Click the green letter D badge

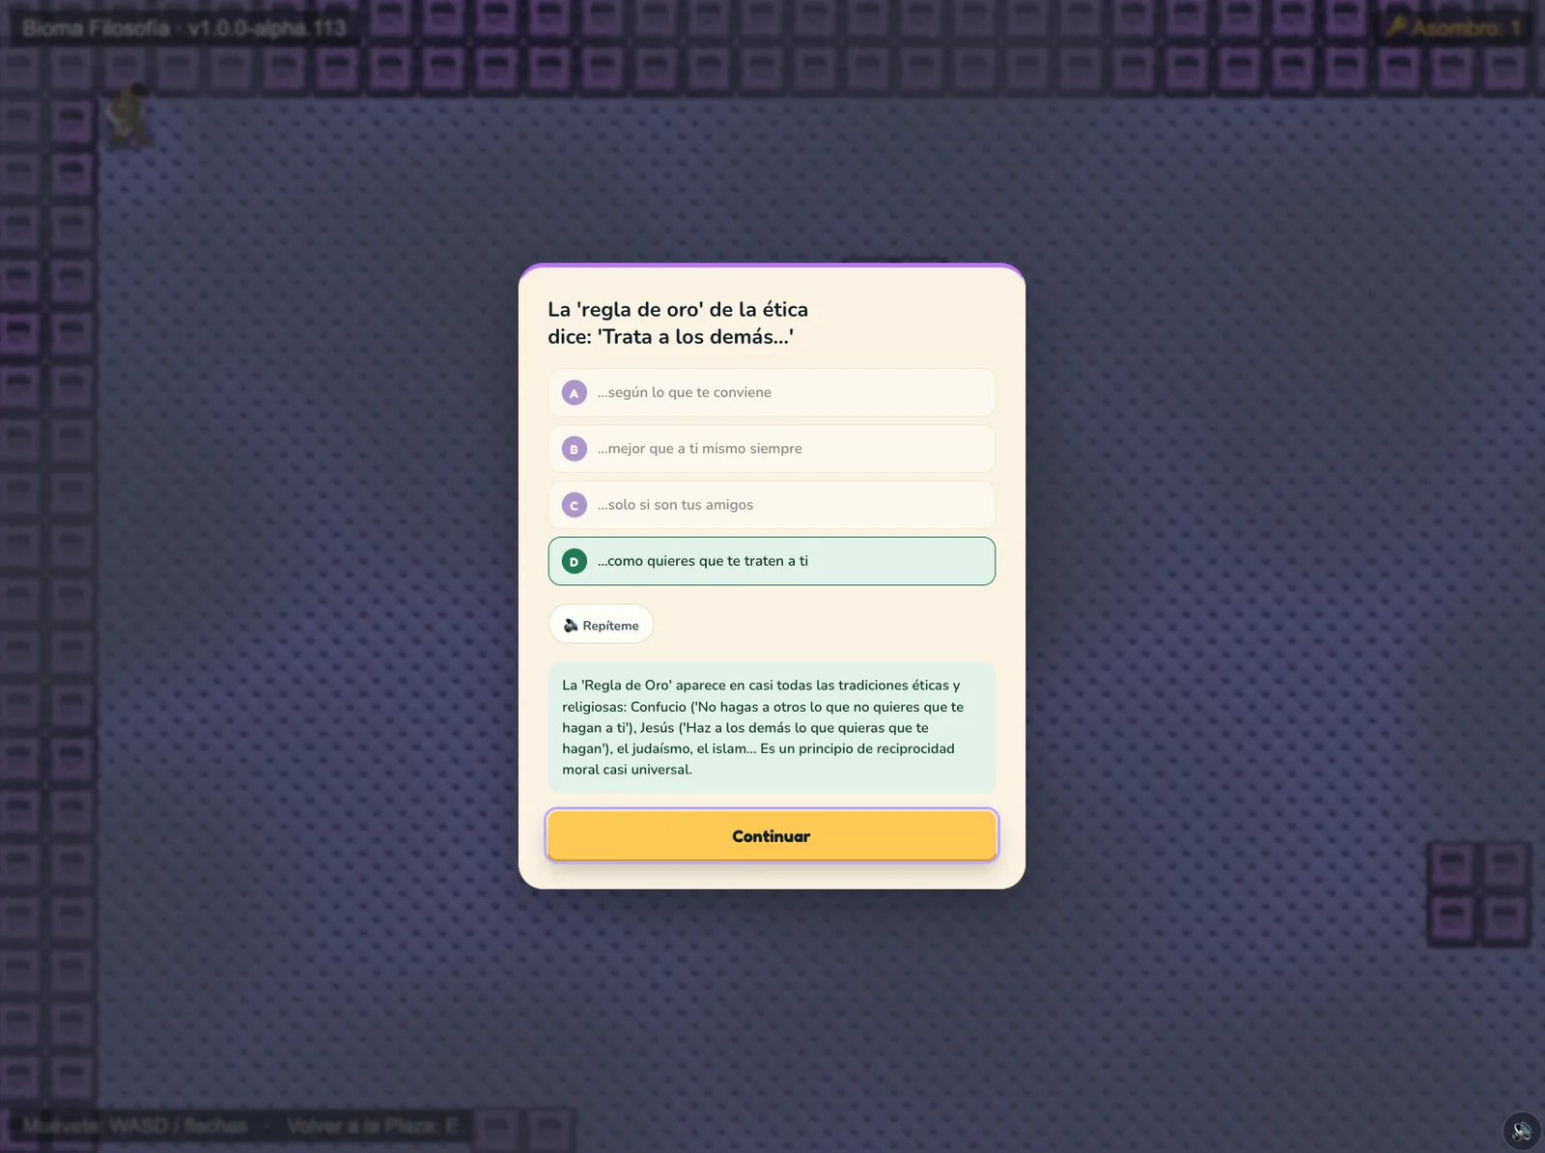coord(575,561)
